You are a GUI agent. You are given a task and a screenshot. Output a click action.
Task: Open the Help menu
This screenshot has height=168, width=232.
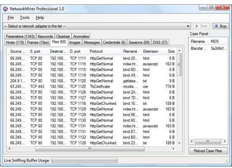pyautogui.click(x=40, y=18)
